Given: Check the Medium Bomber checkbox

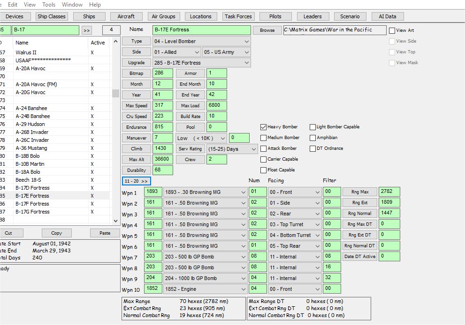Looking at the screenshot, I should coord(263,138).
